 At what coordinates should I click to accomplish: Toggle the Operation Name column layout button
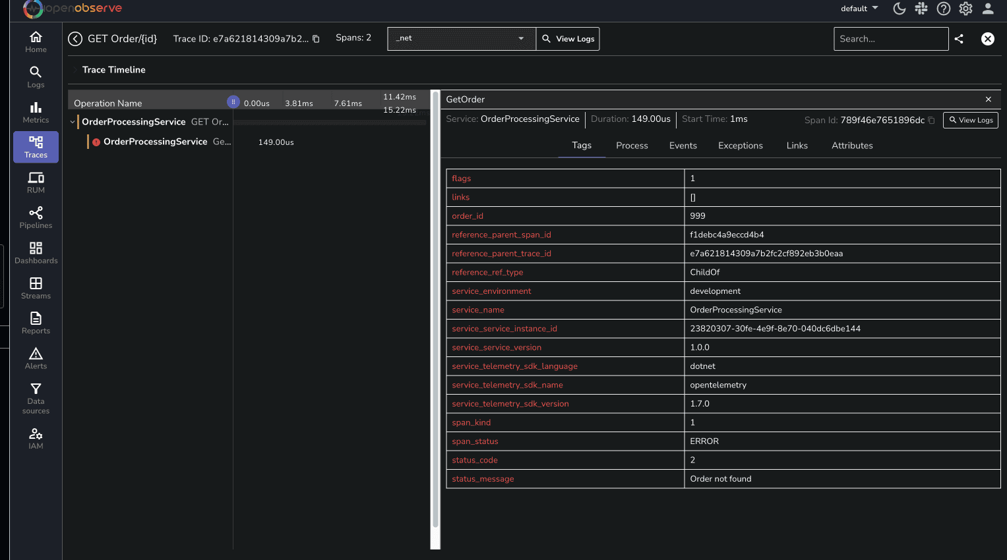coord(233,102)
